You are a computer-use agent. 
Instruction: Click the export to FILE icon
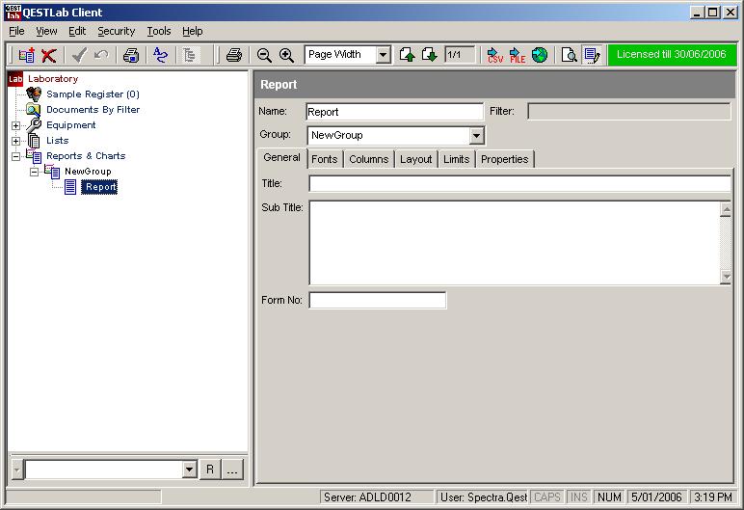click(x=518, y=55)
